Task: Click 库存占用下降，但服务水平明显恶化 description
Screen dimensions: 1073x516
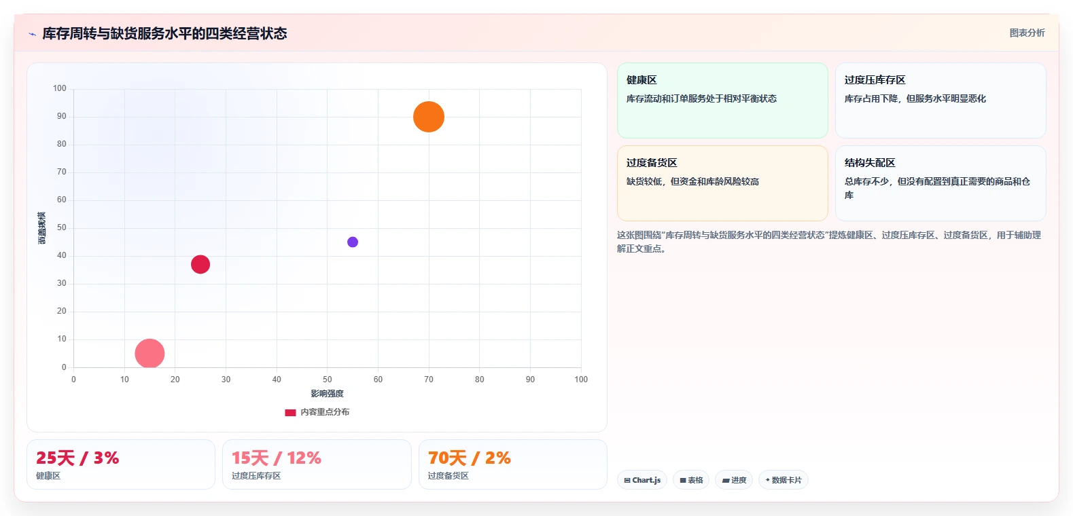Action: (915, 98)
